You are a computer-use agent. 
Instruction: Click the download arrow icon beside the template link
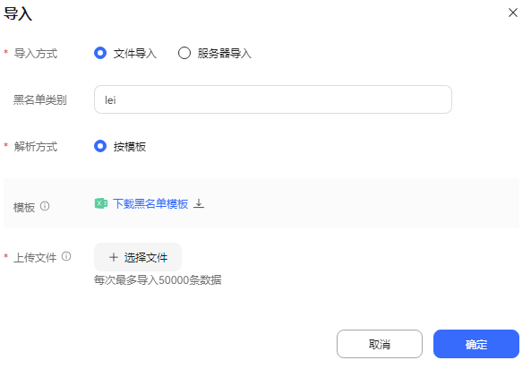pos(199,203)
